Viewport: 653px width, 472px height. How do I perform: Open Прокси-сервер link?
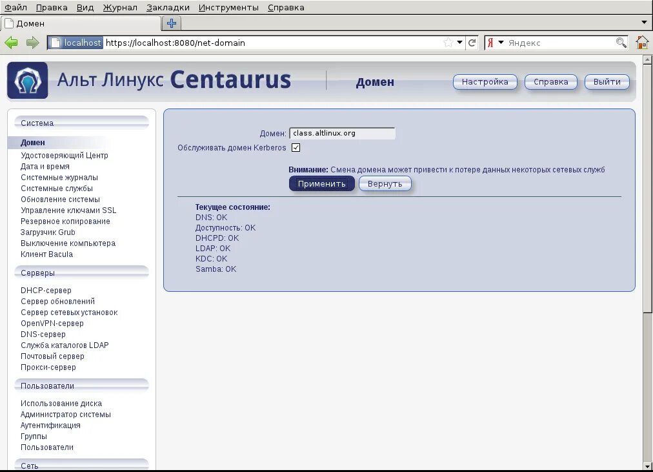(48, 367)
